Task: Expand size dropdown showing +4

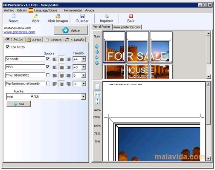Action: 84,59
